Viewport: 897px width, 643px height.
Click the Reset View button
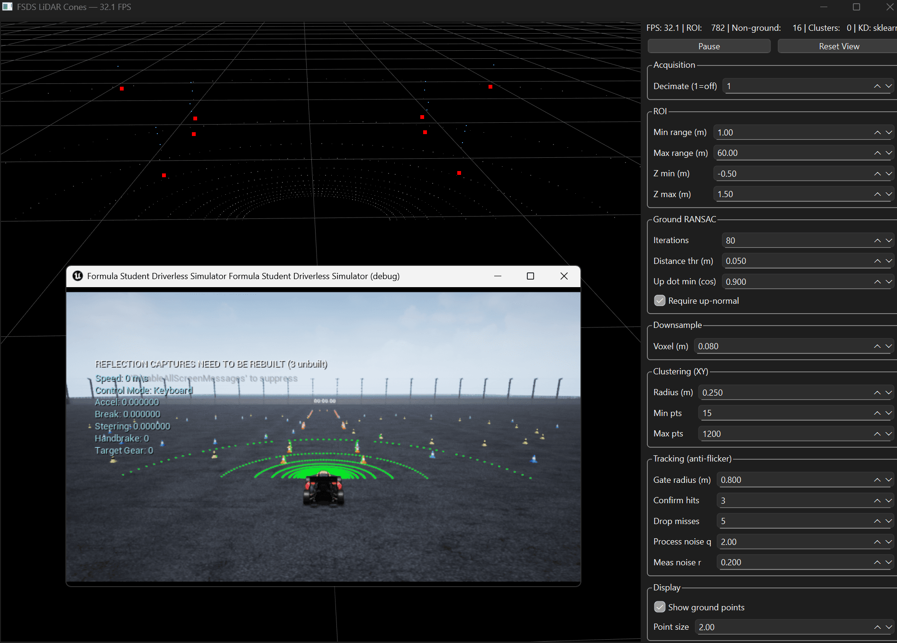[x=838, y=46]
